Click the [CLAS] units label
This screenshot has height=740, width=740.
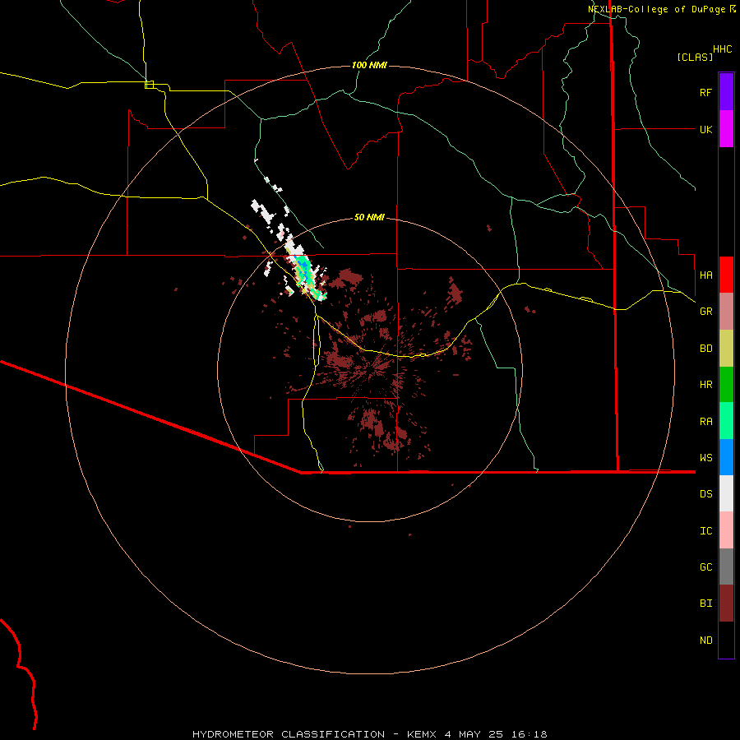(695, 57)
